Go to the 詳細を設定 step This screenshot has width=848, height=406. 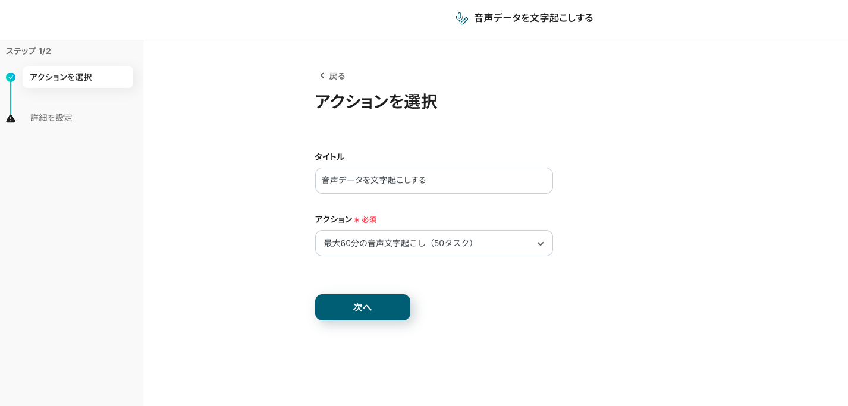(51, 118)
